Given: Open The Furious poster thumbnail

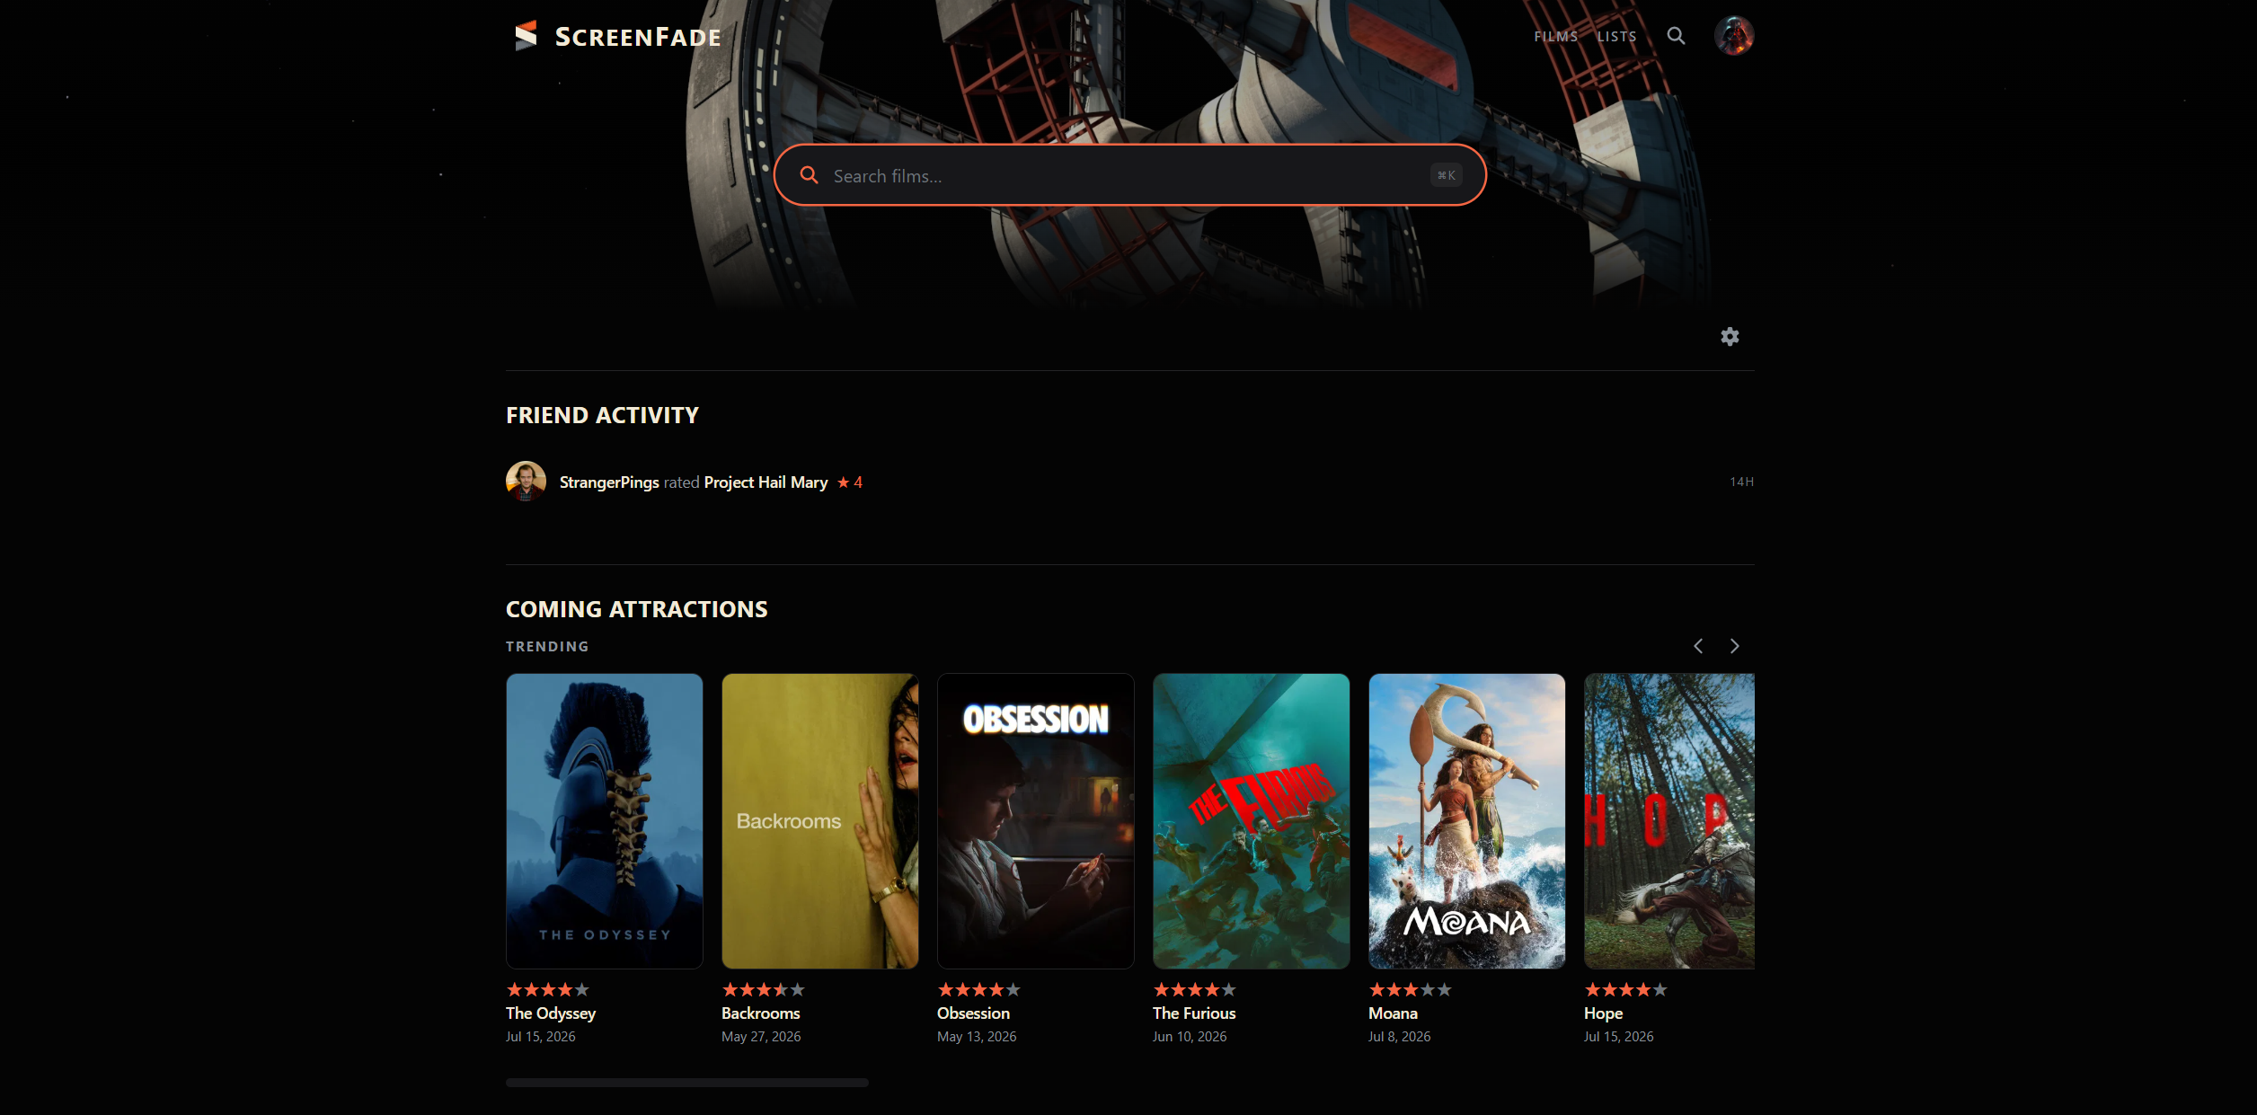Looking at the screenshot, I should pyautogui.click(x=1251, y=821).
